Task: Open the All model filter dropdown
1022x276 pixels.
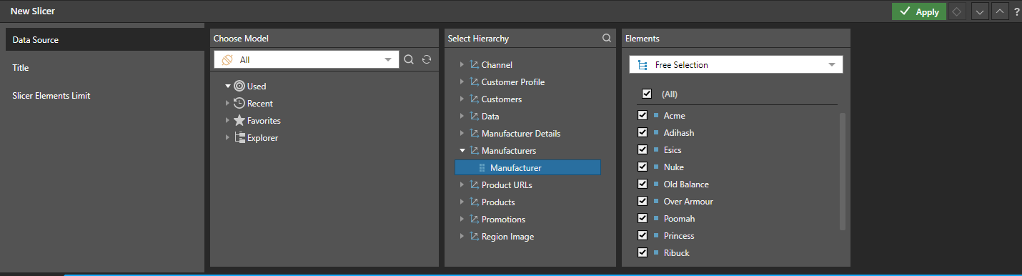Action: [x=307, y=60]
